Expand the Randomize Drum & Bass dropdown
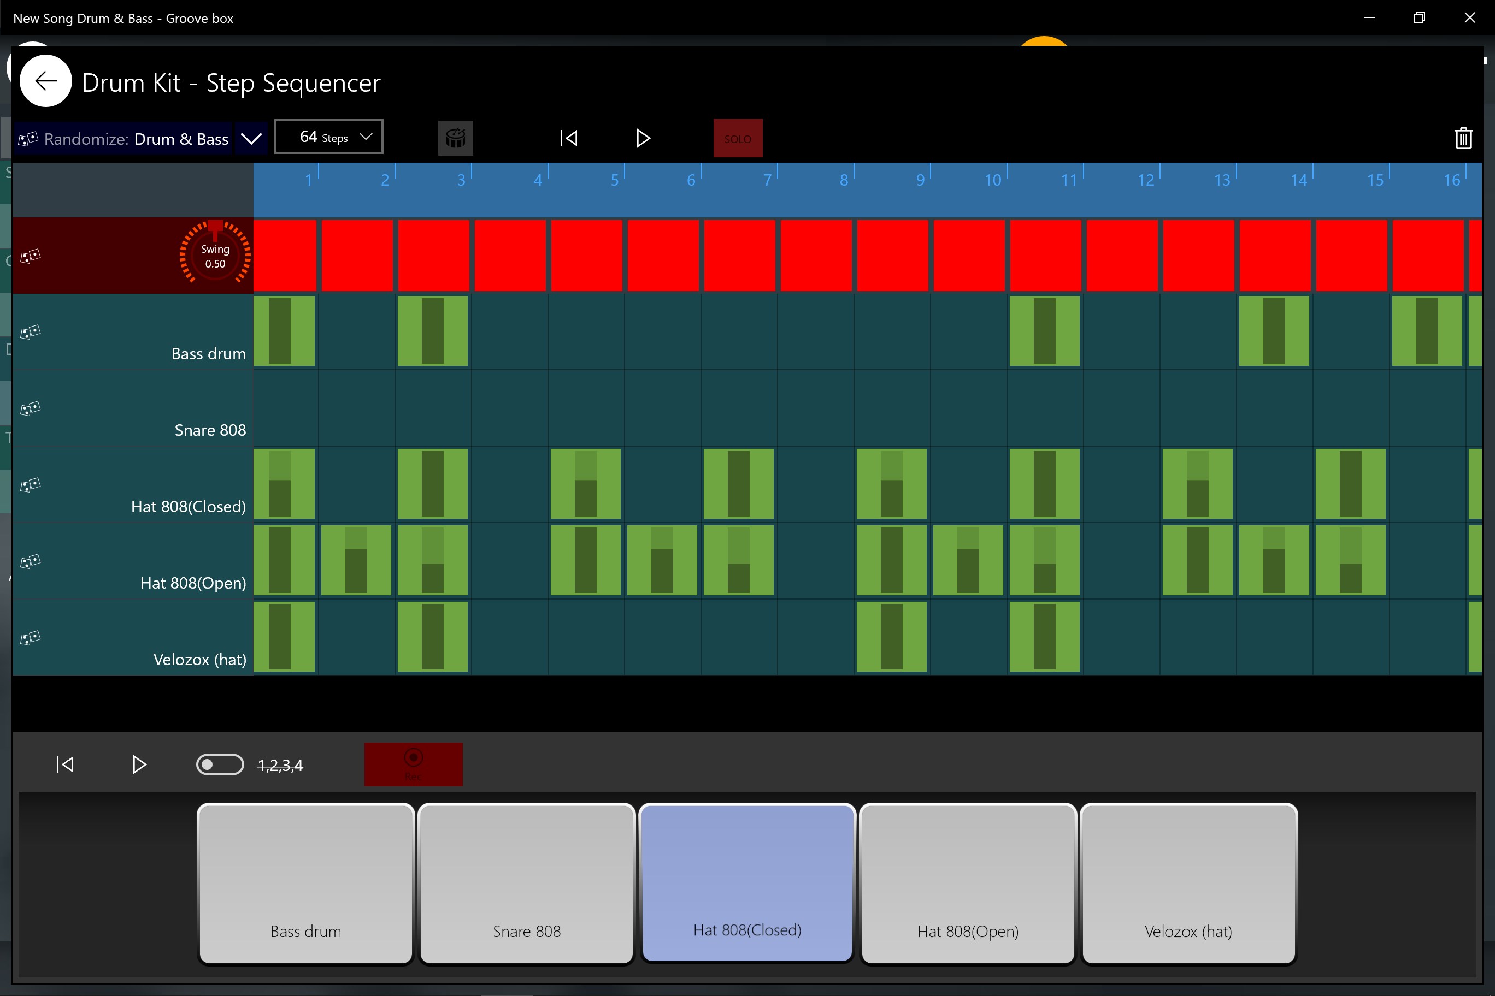This screenshot has width=1495, height=996. [x=252, y=139]
